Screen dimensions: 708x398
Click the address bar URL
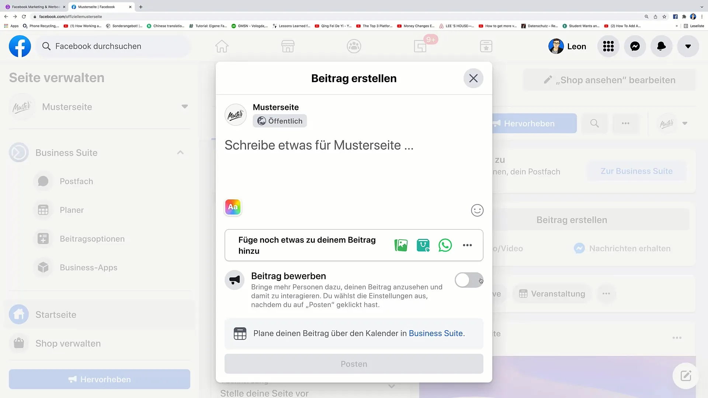(70, 17)
